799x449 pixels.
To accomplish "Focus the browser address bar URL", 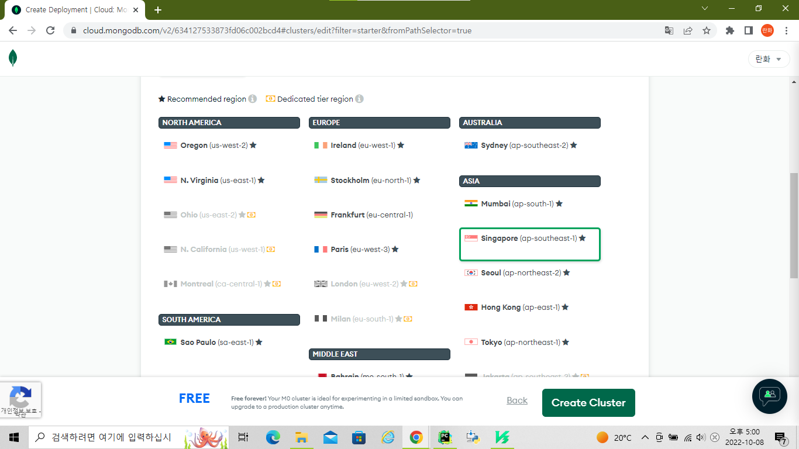I will (277, 30).
